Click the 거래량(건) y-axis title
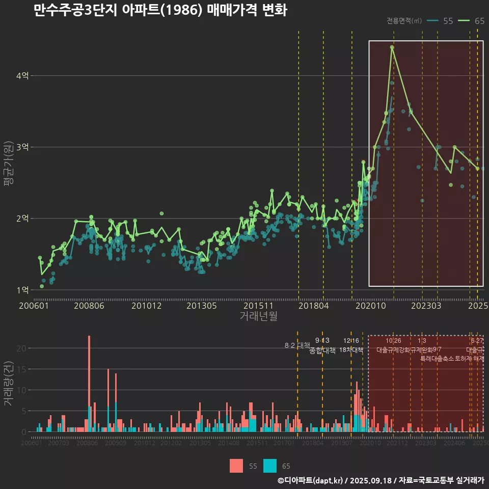The image size is (489, 489). [x=8, y=384]
